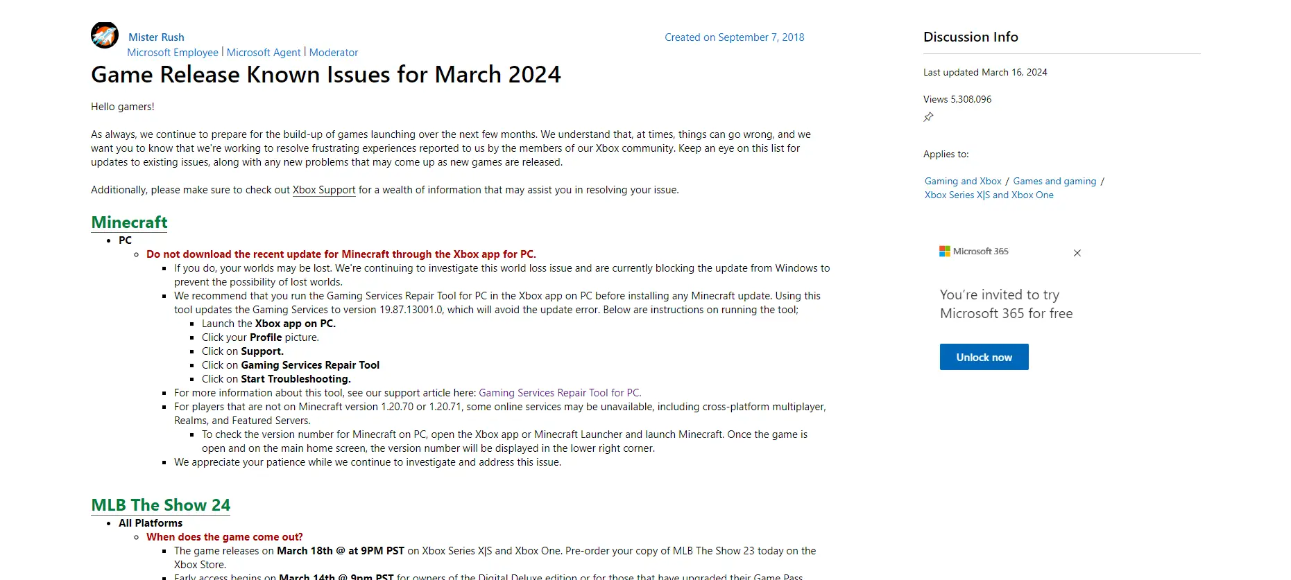
Task: Click the Unlock now button
Action: click(984, 357)
